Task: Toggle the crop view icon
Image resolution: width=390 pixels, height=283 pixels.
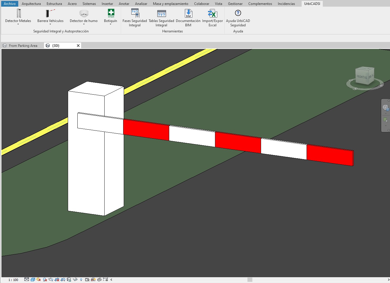Action: tap(57, 280)
